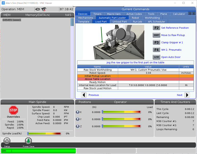Switch to the Macro Vars tab
The image size is (197, 154).
pos(114,14)
